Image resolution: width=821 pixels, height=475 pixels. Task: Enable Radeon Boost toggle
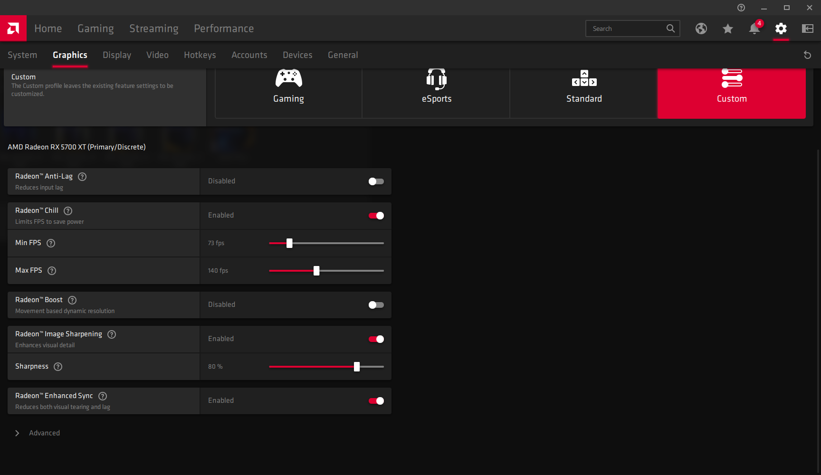point(376,305)
